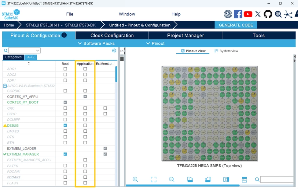The width and height of the screenshot is (298, 189).
Task: Open the Facebook icon link
Action: (238, 14)
